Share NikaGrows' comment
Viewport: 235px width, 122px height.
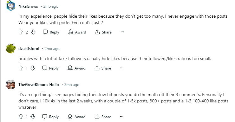[103, 32]
